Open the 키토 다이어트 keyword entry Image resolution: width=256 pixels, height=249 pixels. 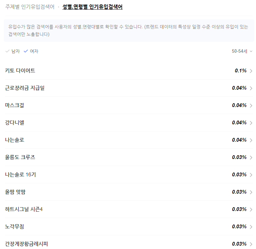point(20,71)
